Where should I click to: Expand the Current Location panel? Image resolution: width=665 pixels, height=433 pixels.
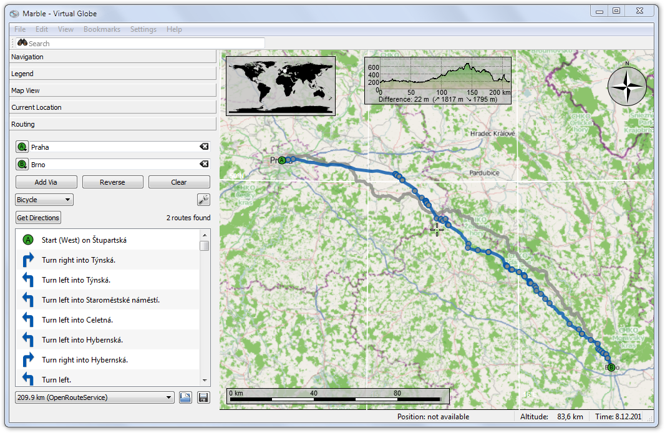click(113, 107)
